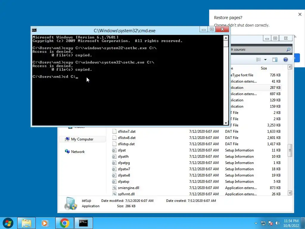This screenshot has width=305, height=229.
Task: Select the 2,601 KB size cell
Action: coord(274,138)
